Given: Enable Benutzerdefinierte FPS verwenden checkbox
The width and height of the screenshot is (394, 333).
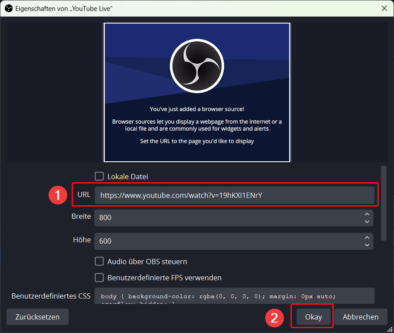Looking at the screenshot, I should click(99, 278).
